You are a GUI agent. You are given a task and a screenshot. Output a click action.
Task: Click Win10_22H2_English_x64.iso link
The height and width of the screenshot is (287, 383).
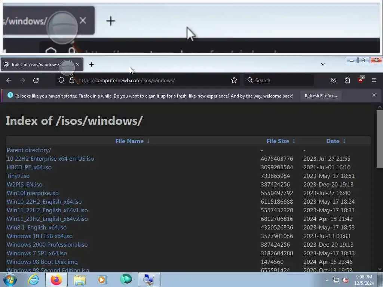44,201
